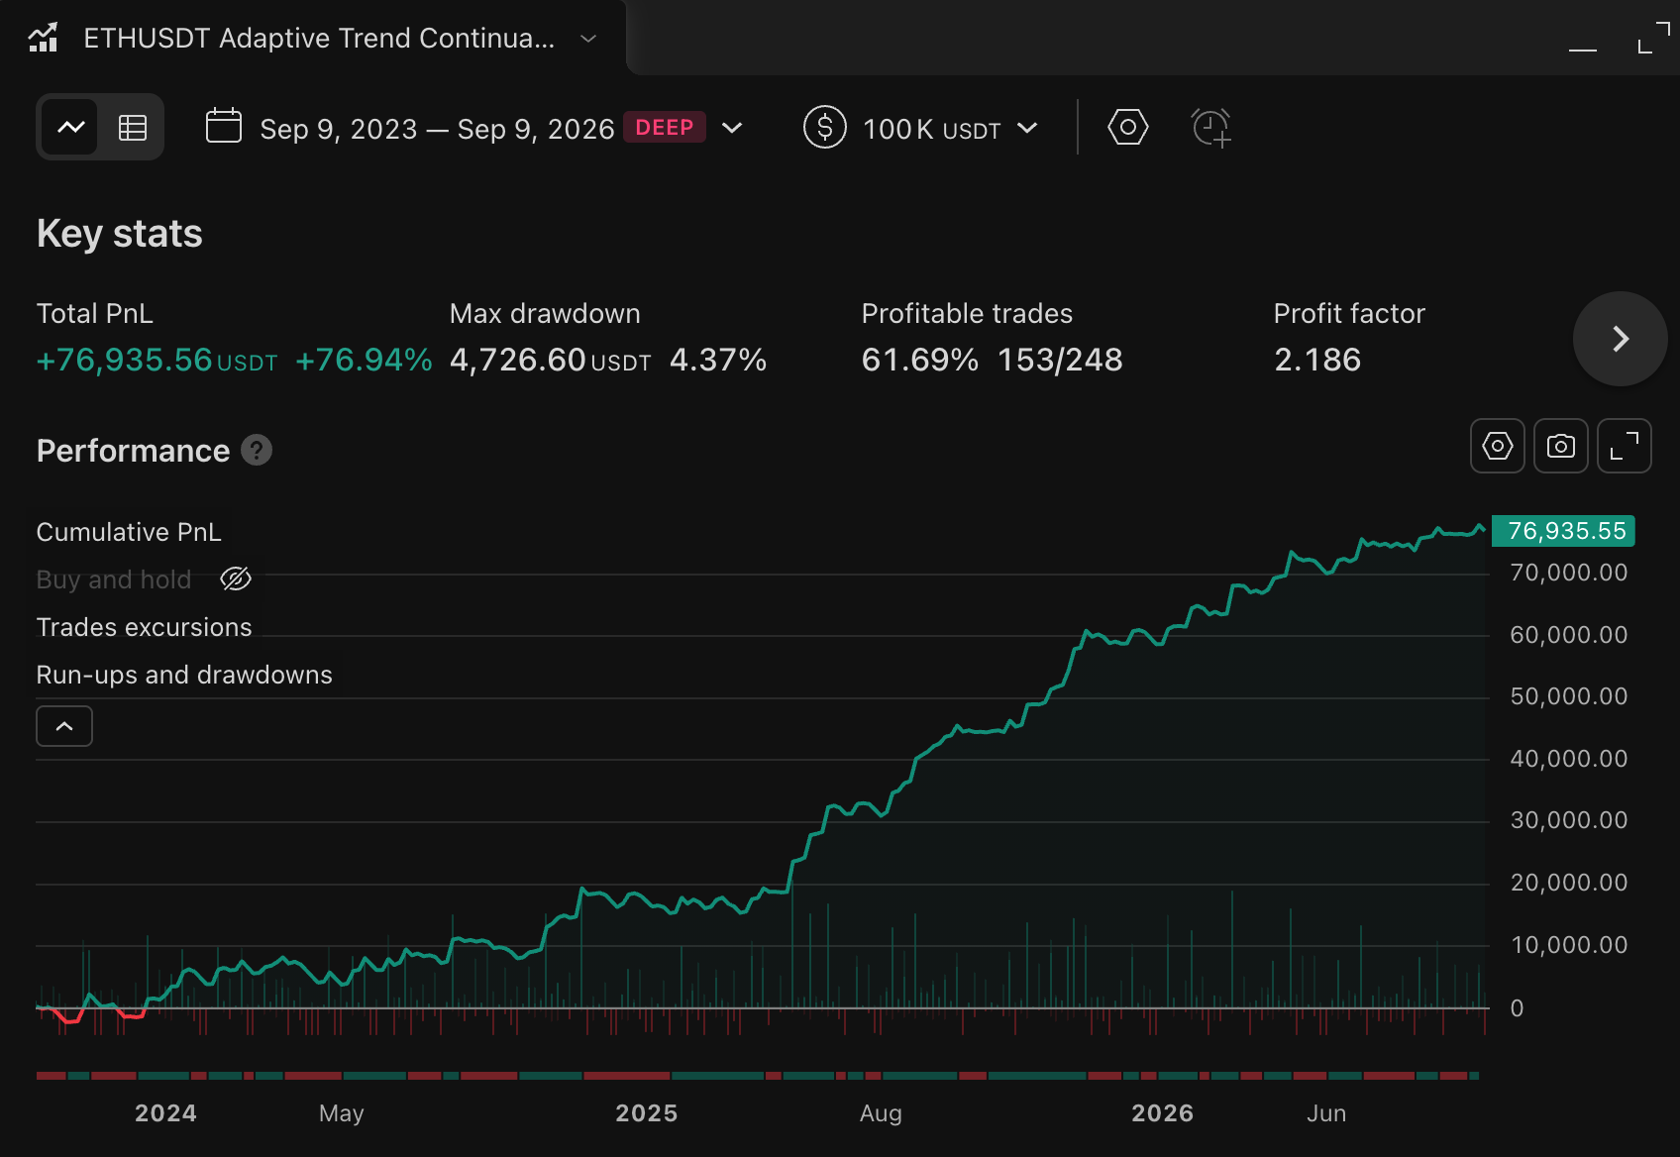
Task: Expand the Performance chart to fullscreen
Action: coord(1625,446)
